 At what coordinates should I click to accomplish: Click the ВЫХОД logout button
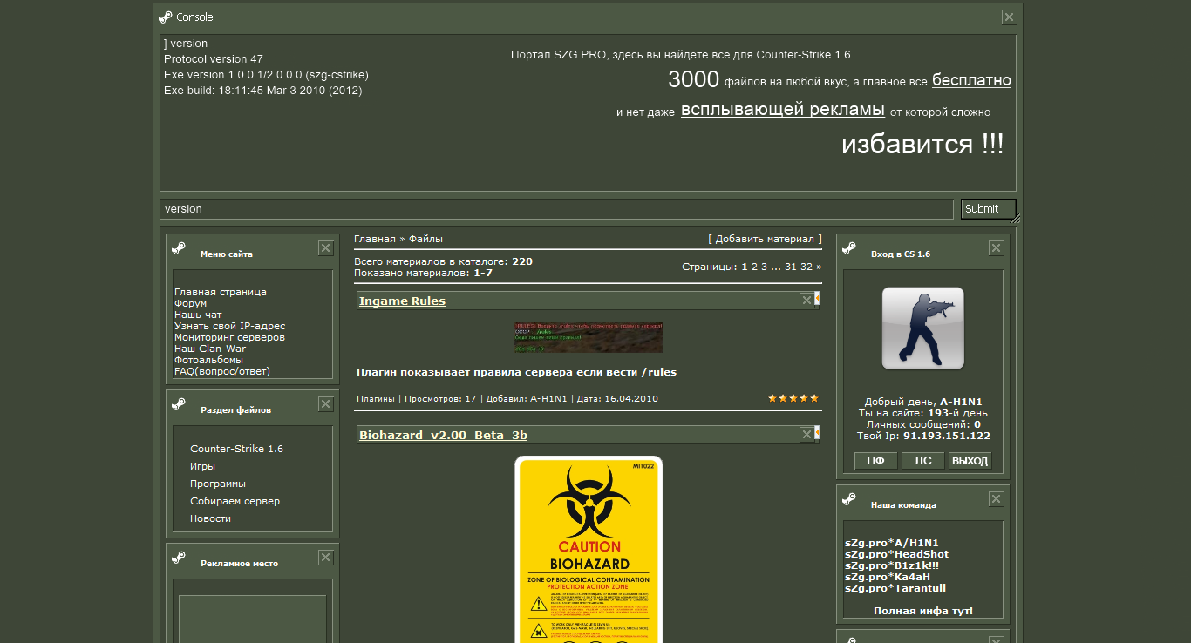coord(970,461)
